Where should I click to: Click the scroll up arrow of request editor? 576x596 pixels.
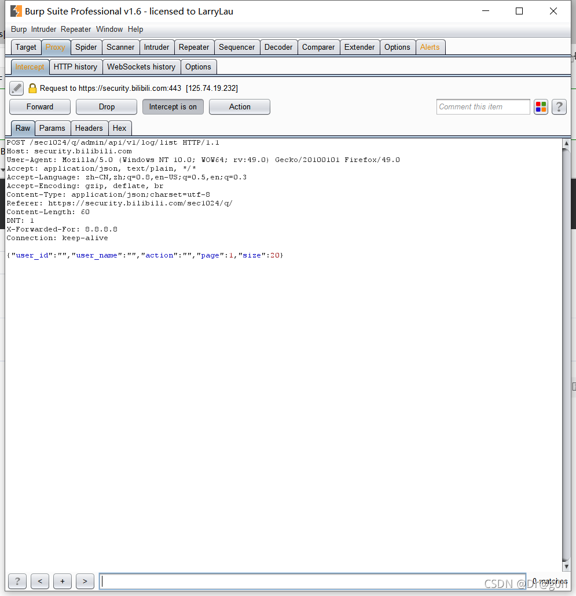pyautogui.click(x=566, y=144)
